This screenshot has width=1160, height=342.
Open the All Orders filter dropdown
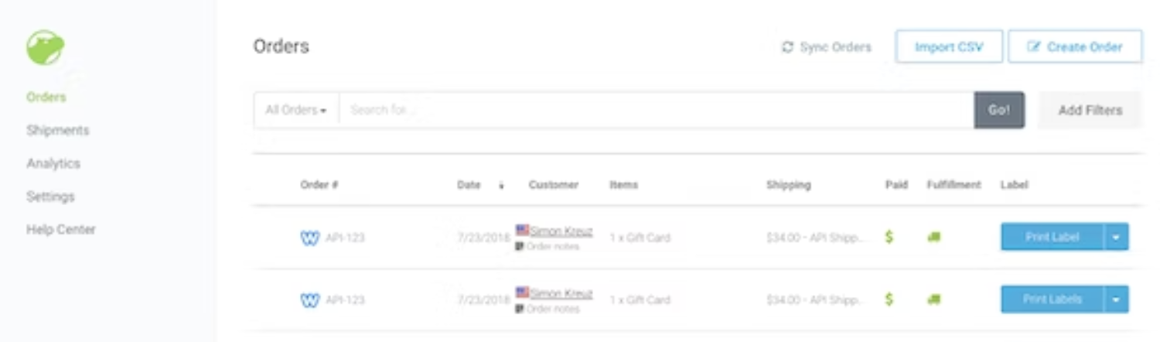[296, 110]
